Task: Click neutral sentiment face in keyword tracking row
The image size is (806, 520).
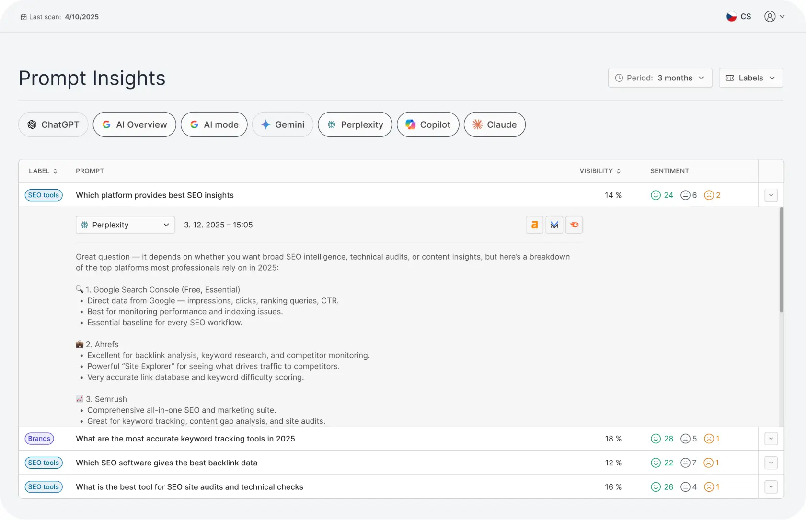Action: (x=685, y=439)
